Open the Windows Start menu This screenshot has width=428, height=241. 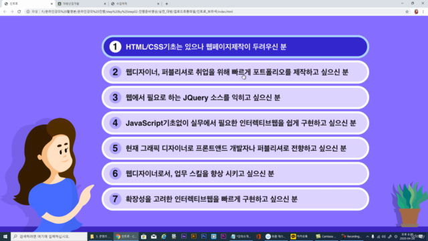pos(5,236)
